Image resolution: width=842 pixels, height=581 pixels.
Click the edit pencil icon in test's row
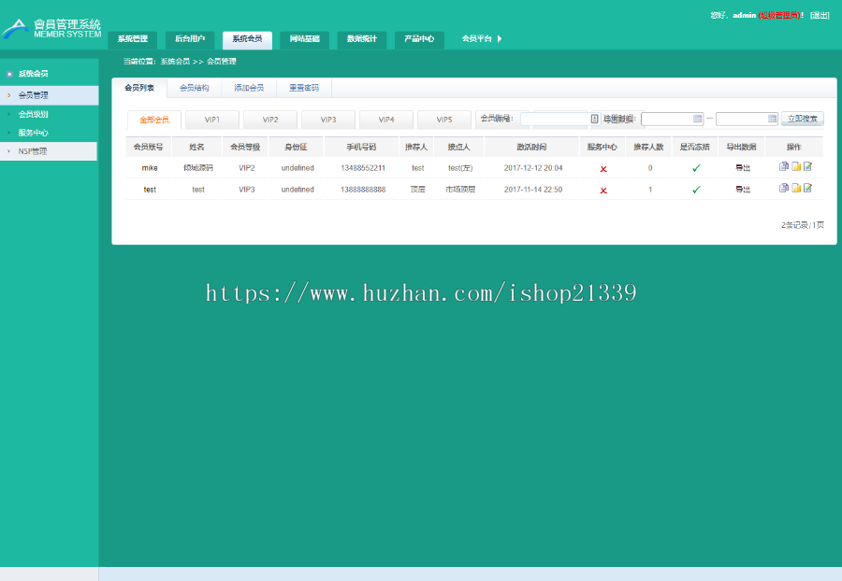click(807, 188)
